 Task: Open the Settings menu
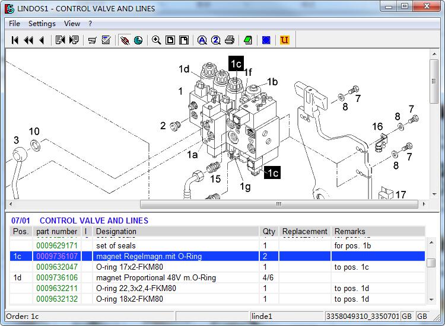click(42, 24)
